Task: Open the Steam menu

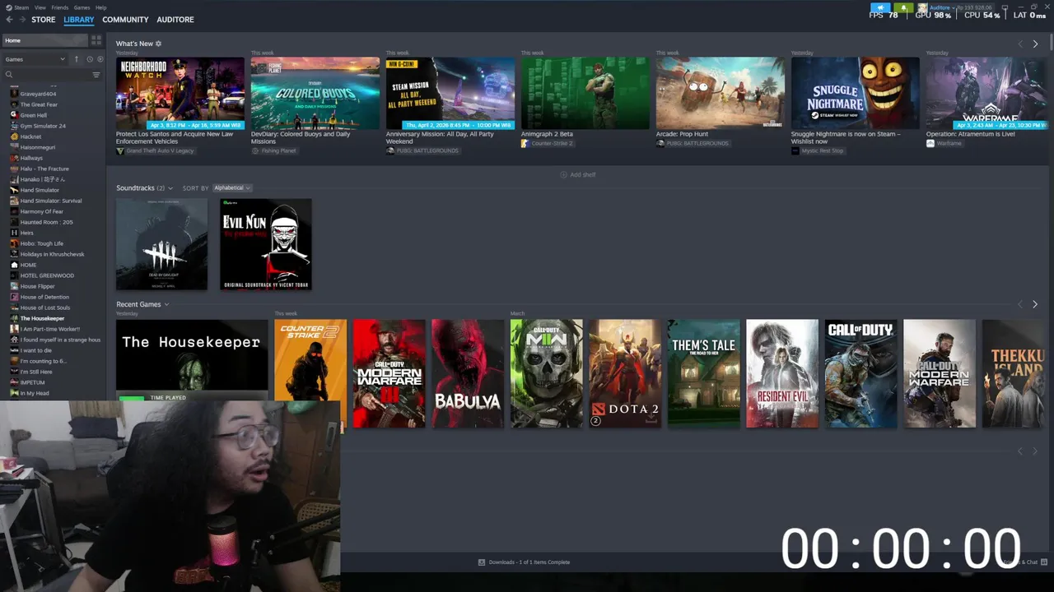Action: coord(21,7)
